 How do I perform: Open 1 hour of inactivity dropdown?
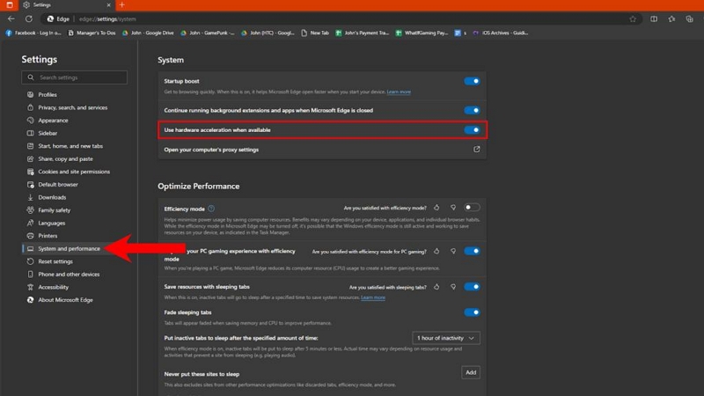tap(446, 338)
